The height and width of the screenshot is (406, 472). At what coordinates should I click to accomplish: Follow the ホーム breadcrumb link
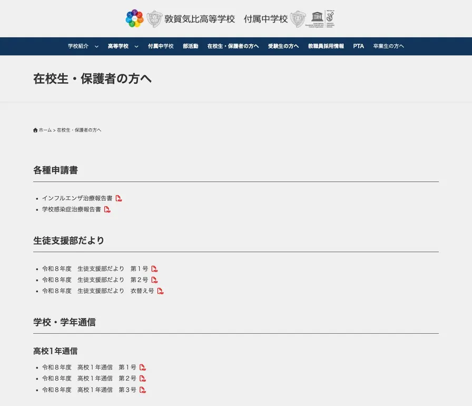tap(45, 130)
